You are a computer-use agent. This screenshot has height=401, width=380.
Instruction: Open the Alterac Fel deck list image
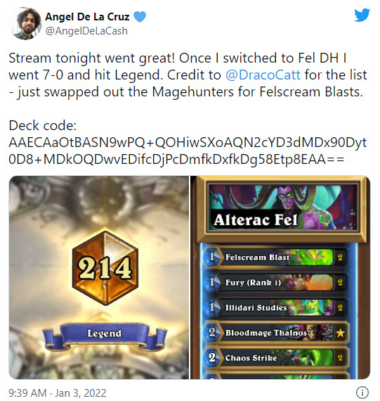[280, 277]
